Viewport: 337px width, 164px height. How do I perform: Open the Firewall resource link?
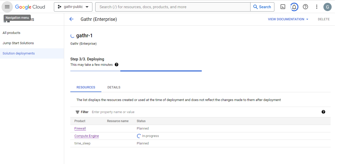[80, 128]
